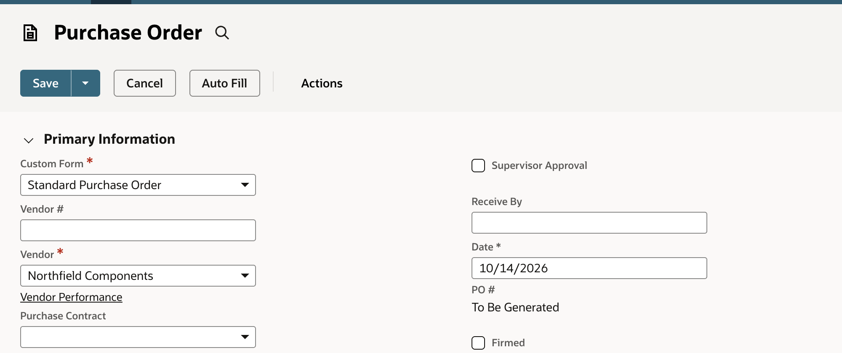Focus the Vendor # input field
The image size is (842, 353).
coord(138,230)
